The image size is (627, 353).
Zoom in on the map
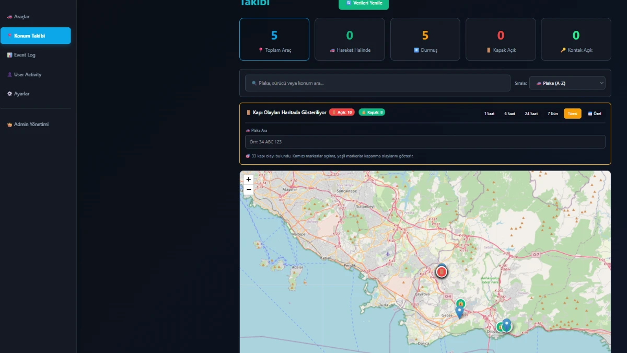[249, 179]
